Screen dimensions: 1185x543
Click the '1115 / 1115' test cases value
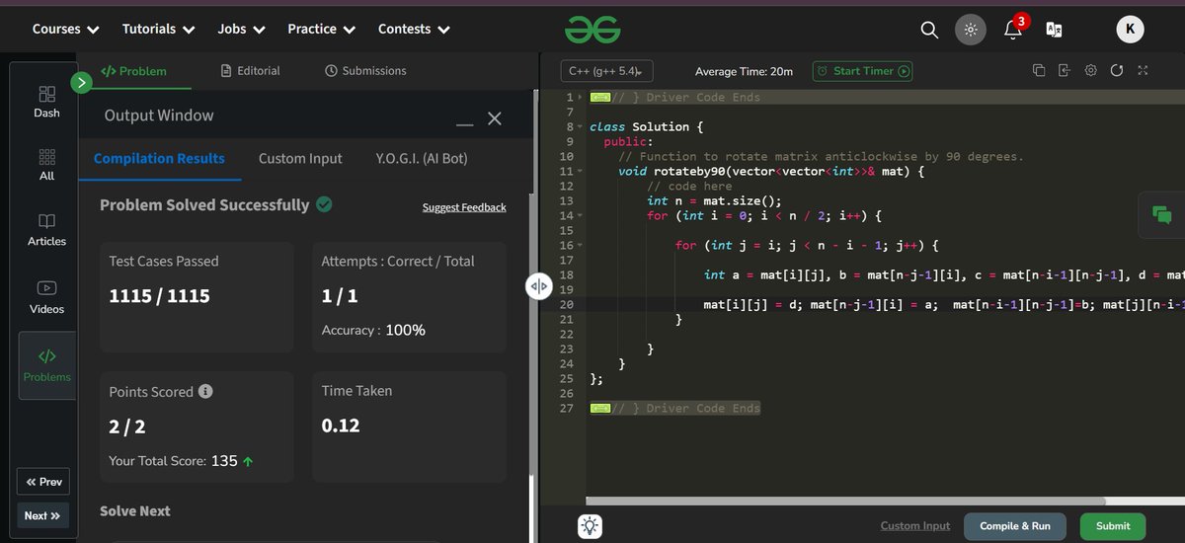pos(159,295)
